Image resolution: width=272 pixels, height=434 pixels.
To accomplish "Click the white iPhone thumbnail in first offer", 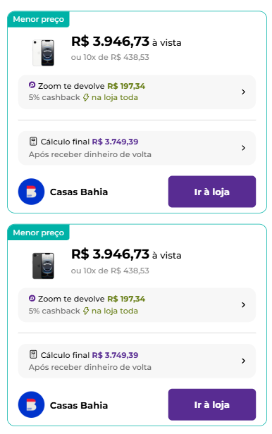I will coord(44,53).
